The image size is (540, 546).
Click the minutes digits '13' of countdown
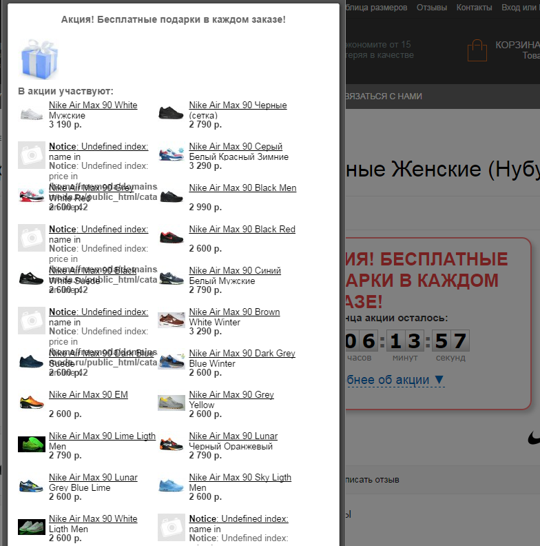coord(405,341)
